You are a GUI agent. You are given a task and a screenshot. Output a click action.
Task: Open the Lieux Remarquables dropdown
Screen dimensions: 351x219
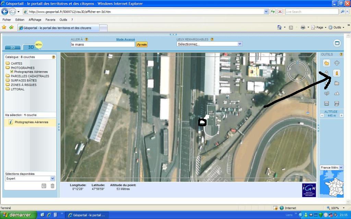tap(240, 44)
